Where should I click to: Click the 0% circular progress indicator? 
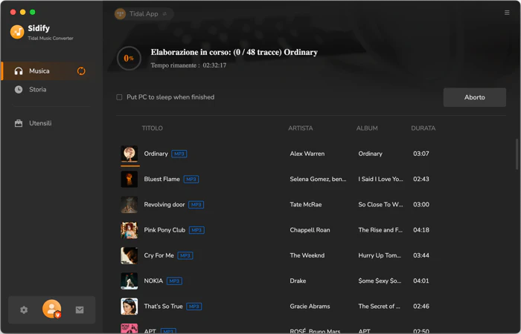coord(129,59)
